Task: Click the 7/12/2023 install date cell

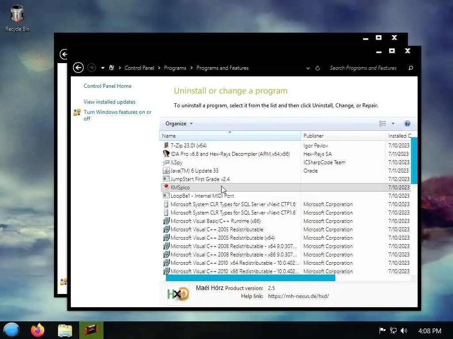Action: click(399, 179)
